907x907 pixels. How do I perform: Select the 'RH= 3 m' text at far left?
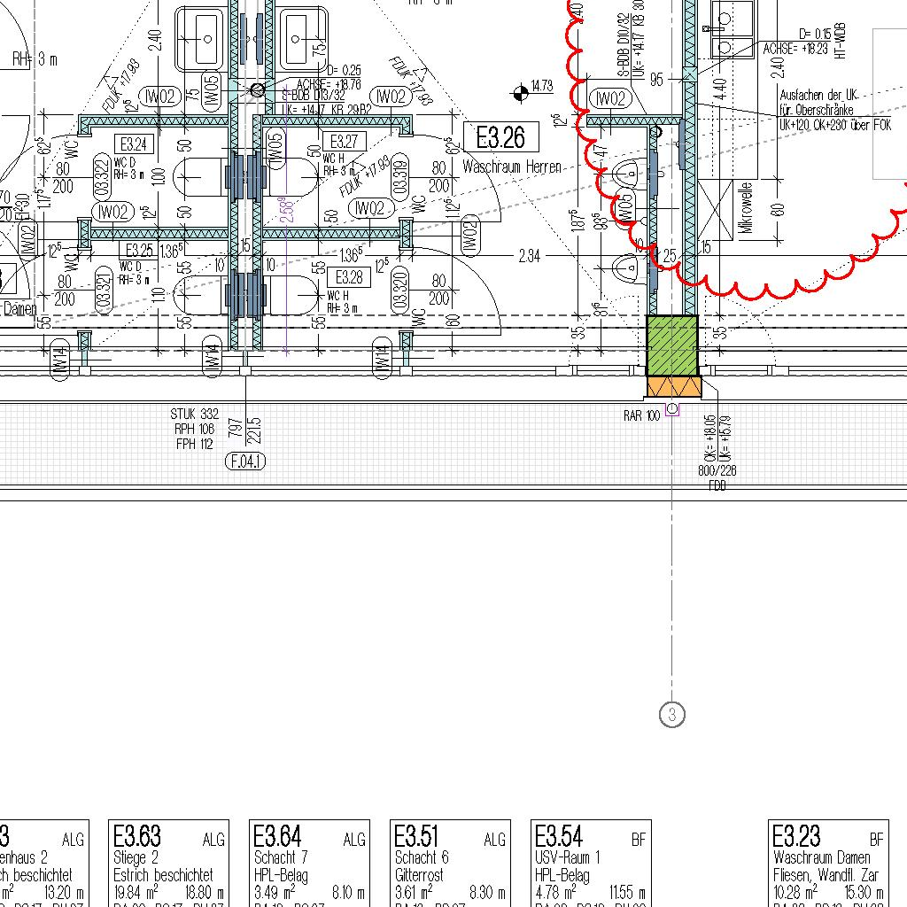[35, 59]
